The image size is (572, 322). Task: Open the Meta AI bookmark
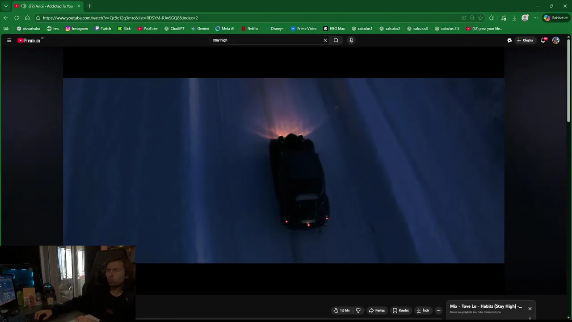point(225,29)
